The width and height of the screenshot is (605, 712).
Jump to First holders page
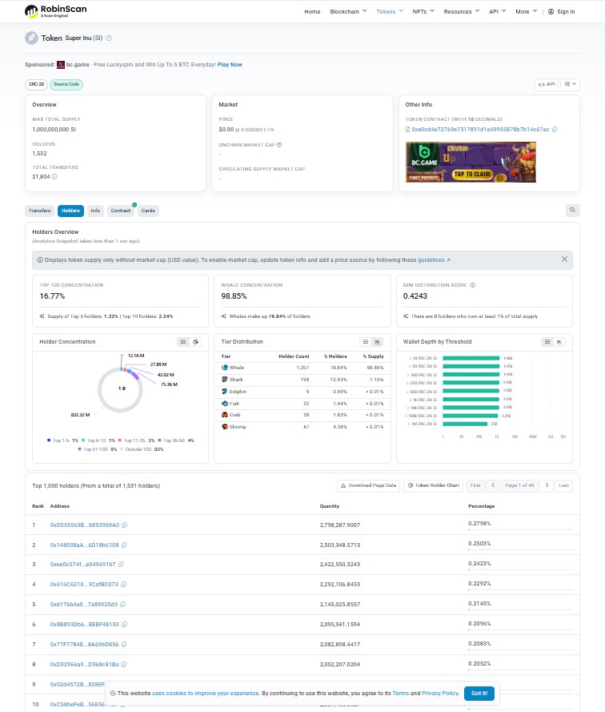pyautogui.click(x=475, y=485)
